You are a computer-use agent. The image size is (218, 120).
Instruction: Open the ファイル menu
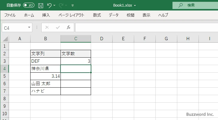[x=10, y=15]
